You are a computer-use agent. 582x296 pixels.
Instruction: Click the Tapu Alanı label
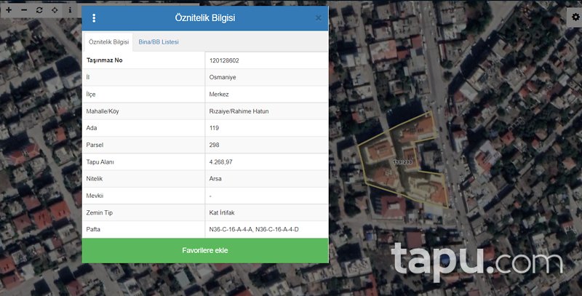[x=100, y=162]
